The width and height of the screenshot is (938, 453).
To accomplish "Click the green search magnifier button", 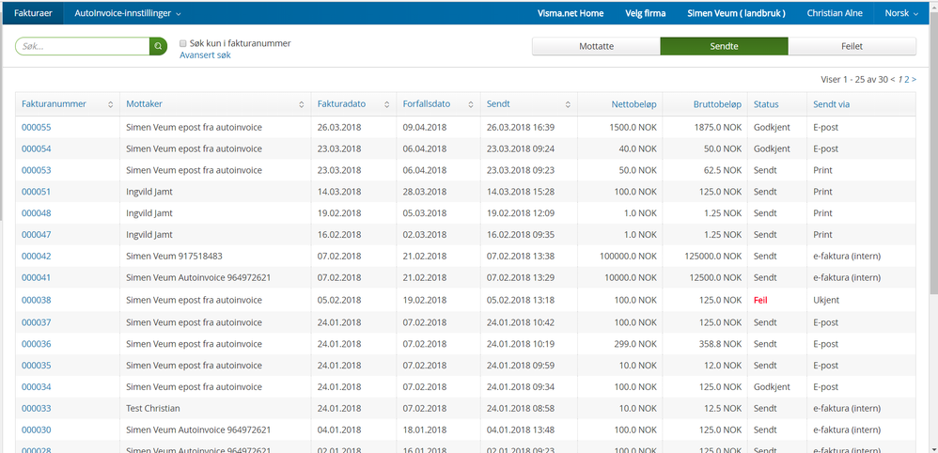I will point(158,46).
